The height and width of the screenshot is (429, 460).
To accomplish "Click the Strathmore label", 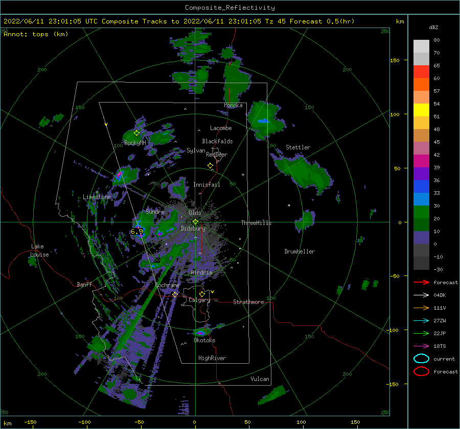I will [x=248, y=302].
